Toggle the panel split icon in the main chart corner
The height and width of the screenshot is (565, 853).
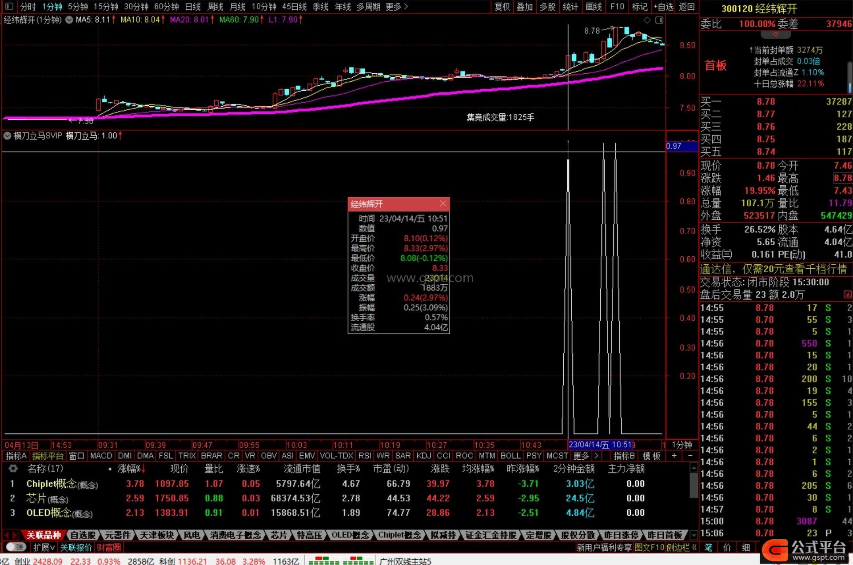(659, 20)
